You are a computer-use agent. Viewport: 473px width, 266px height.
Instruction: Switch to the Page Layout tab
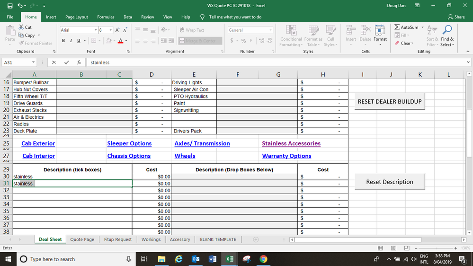[x=77, y=17]
